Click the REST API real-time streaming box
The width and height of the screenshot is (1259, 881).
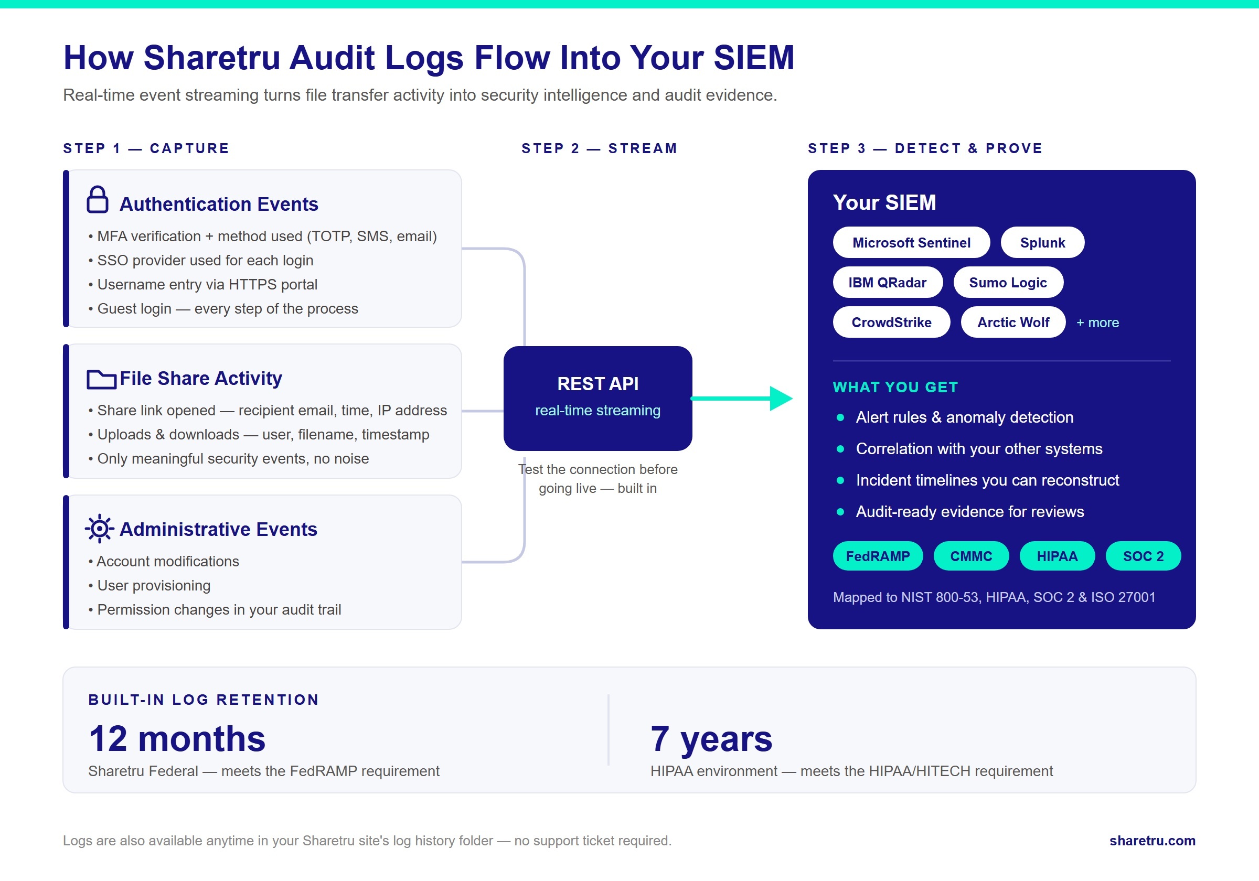click(598, 399)
